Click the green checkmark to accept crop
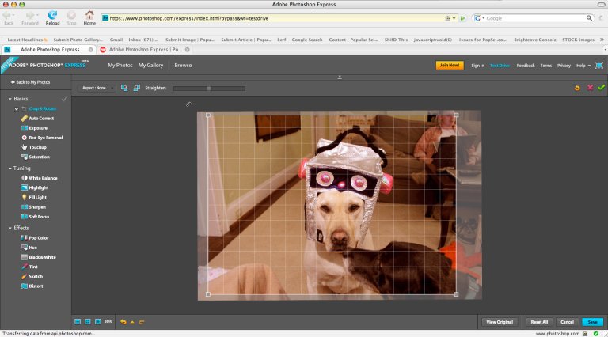 602,88
